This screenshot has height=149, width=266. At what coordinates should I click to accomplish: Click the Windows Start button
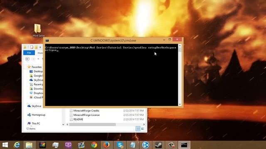pyautogui.click(x=5, y=145)
